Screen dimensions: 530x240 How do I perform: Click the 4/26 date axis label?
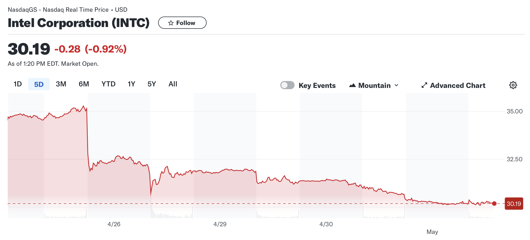coord(114,224)
